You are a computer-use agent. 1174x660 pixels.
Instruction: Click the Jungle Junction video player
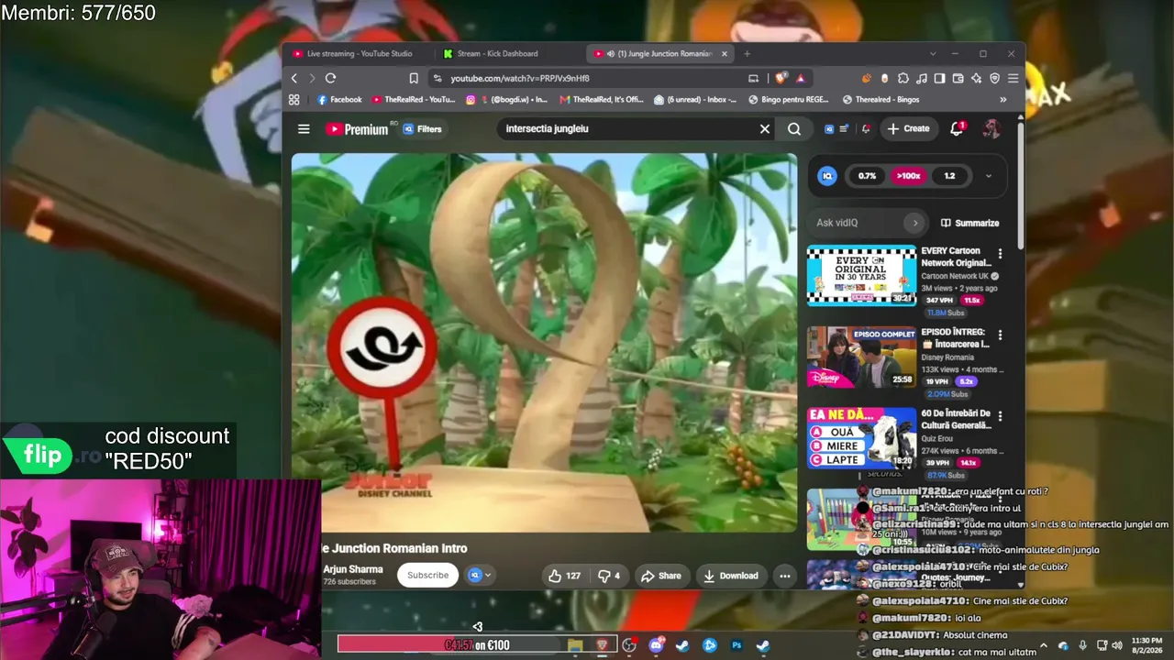point(545,342)
